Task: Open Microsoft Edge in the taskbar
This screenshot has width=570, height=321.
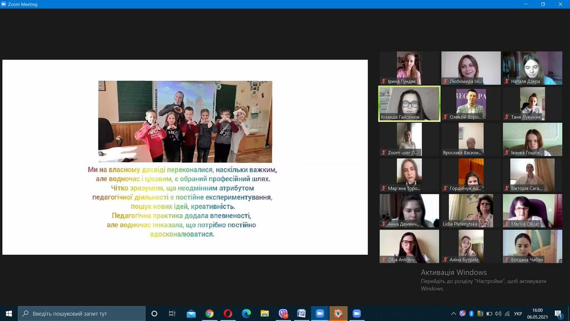Action: [x=246, y=313]
